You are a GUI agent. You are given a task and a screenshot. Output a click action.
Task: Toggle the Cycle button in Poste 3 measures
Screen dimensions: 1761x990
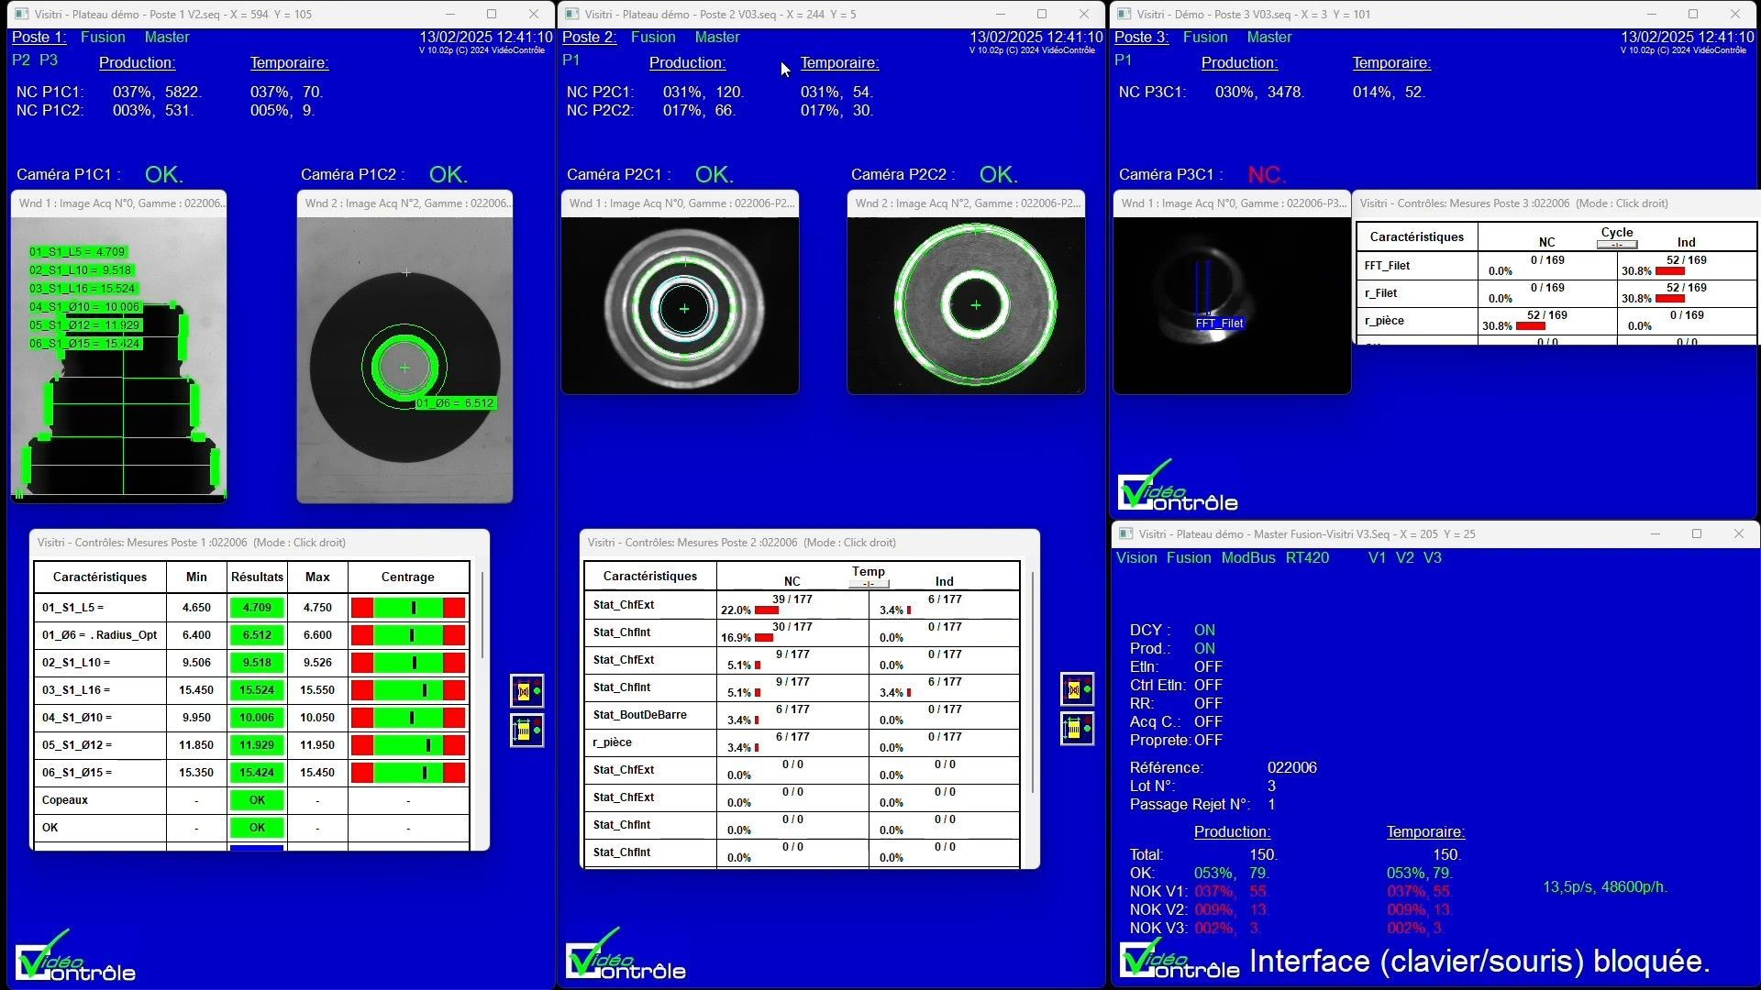[x=1616, y=244]
